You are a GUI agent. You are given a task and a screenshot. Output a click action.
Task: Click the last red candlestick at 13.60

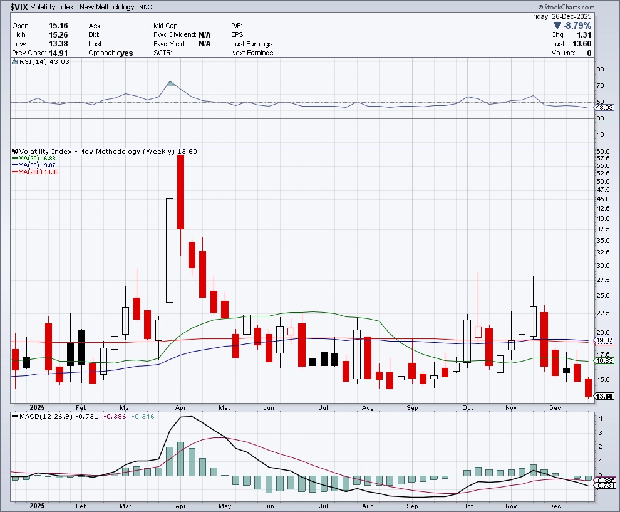(x=588, y=387)
